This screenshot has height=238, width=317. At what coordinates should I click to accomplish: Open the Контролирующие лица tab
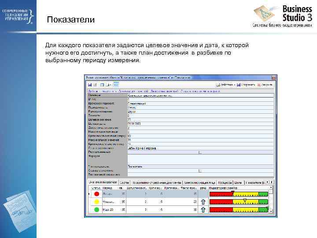[x=199, y=182]
